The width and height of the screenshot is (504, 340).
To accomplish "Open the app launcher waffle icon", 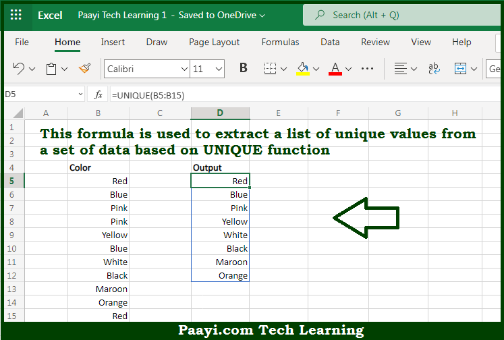I will tap(16, 15).
